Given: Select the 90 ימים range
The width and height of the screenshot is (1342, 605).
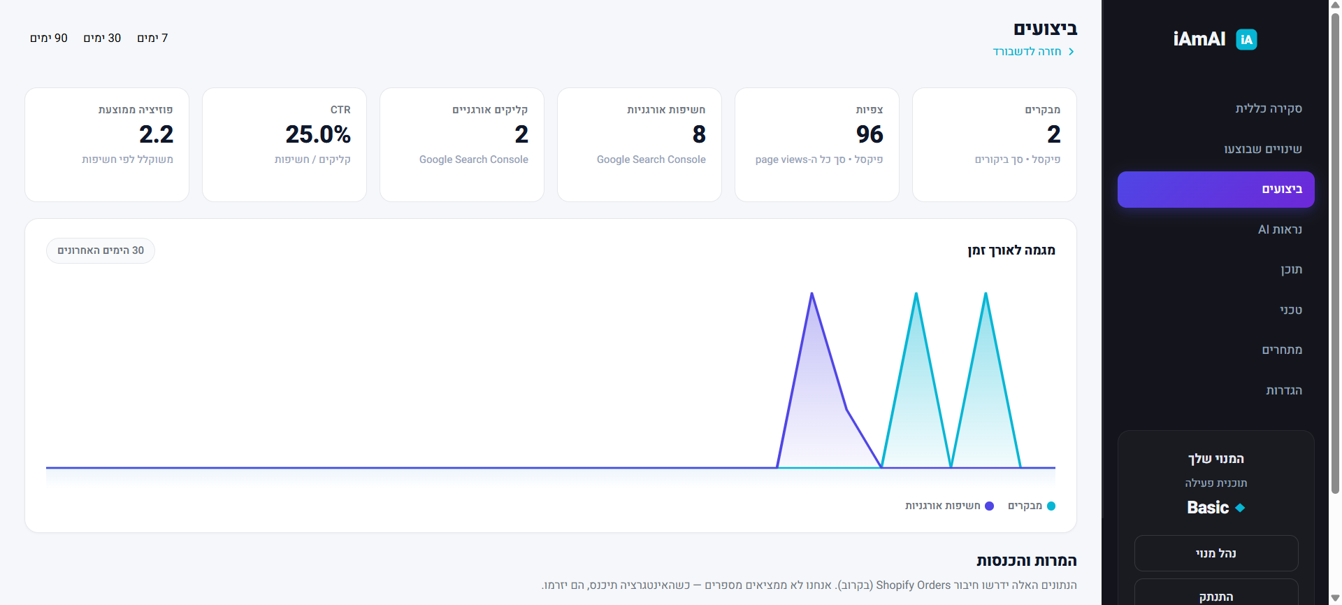Looking at the screenshot, I should pos(49,38).
